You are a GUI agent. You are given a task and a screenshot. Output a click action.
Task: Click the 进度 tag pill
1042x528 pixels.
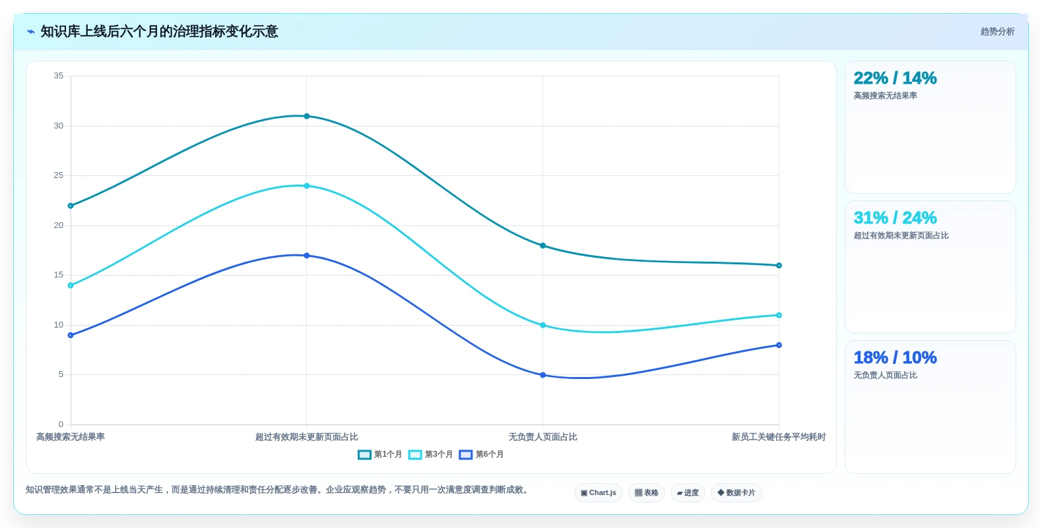click(688, 493)
